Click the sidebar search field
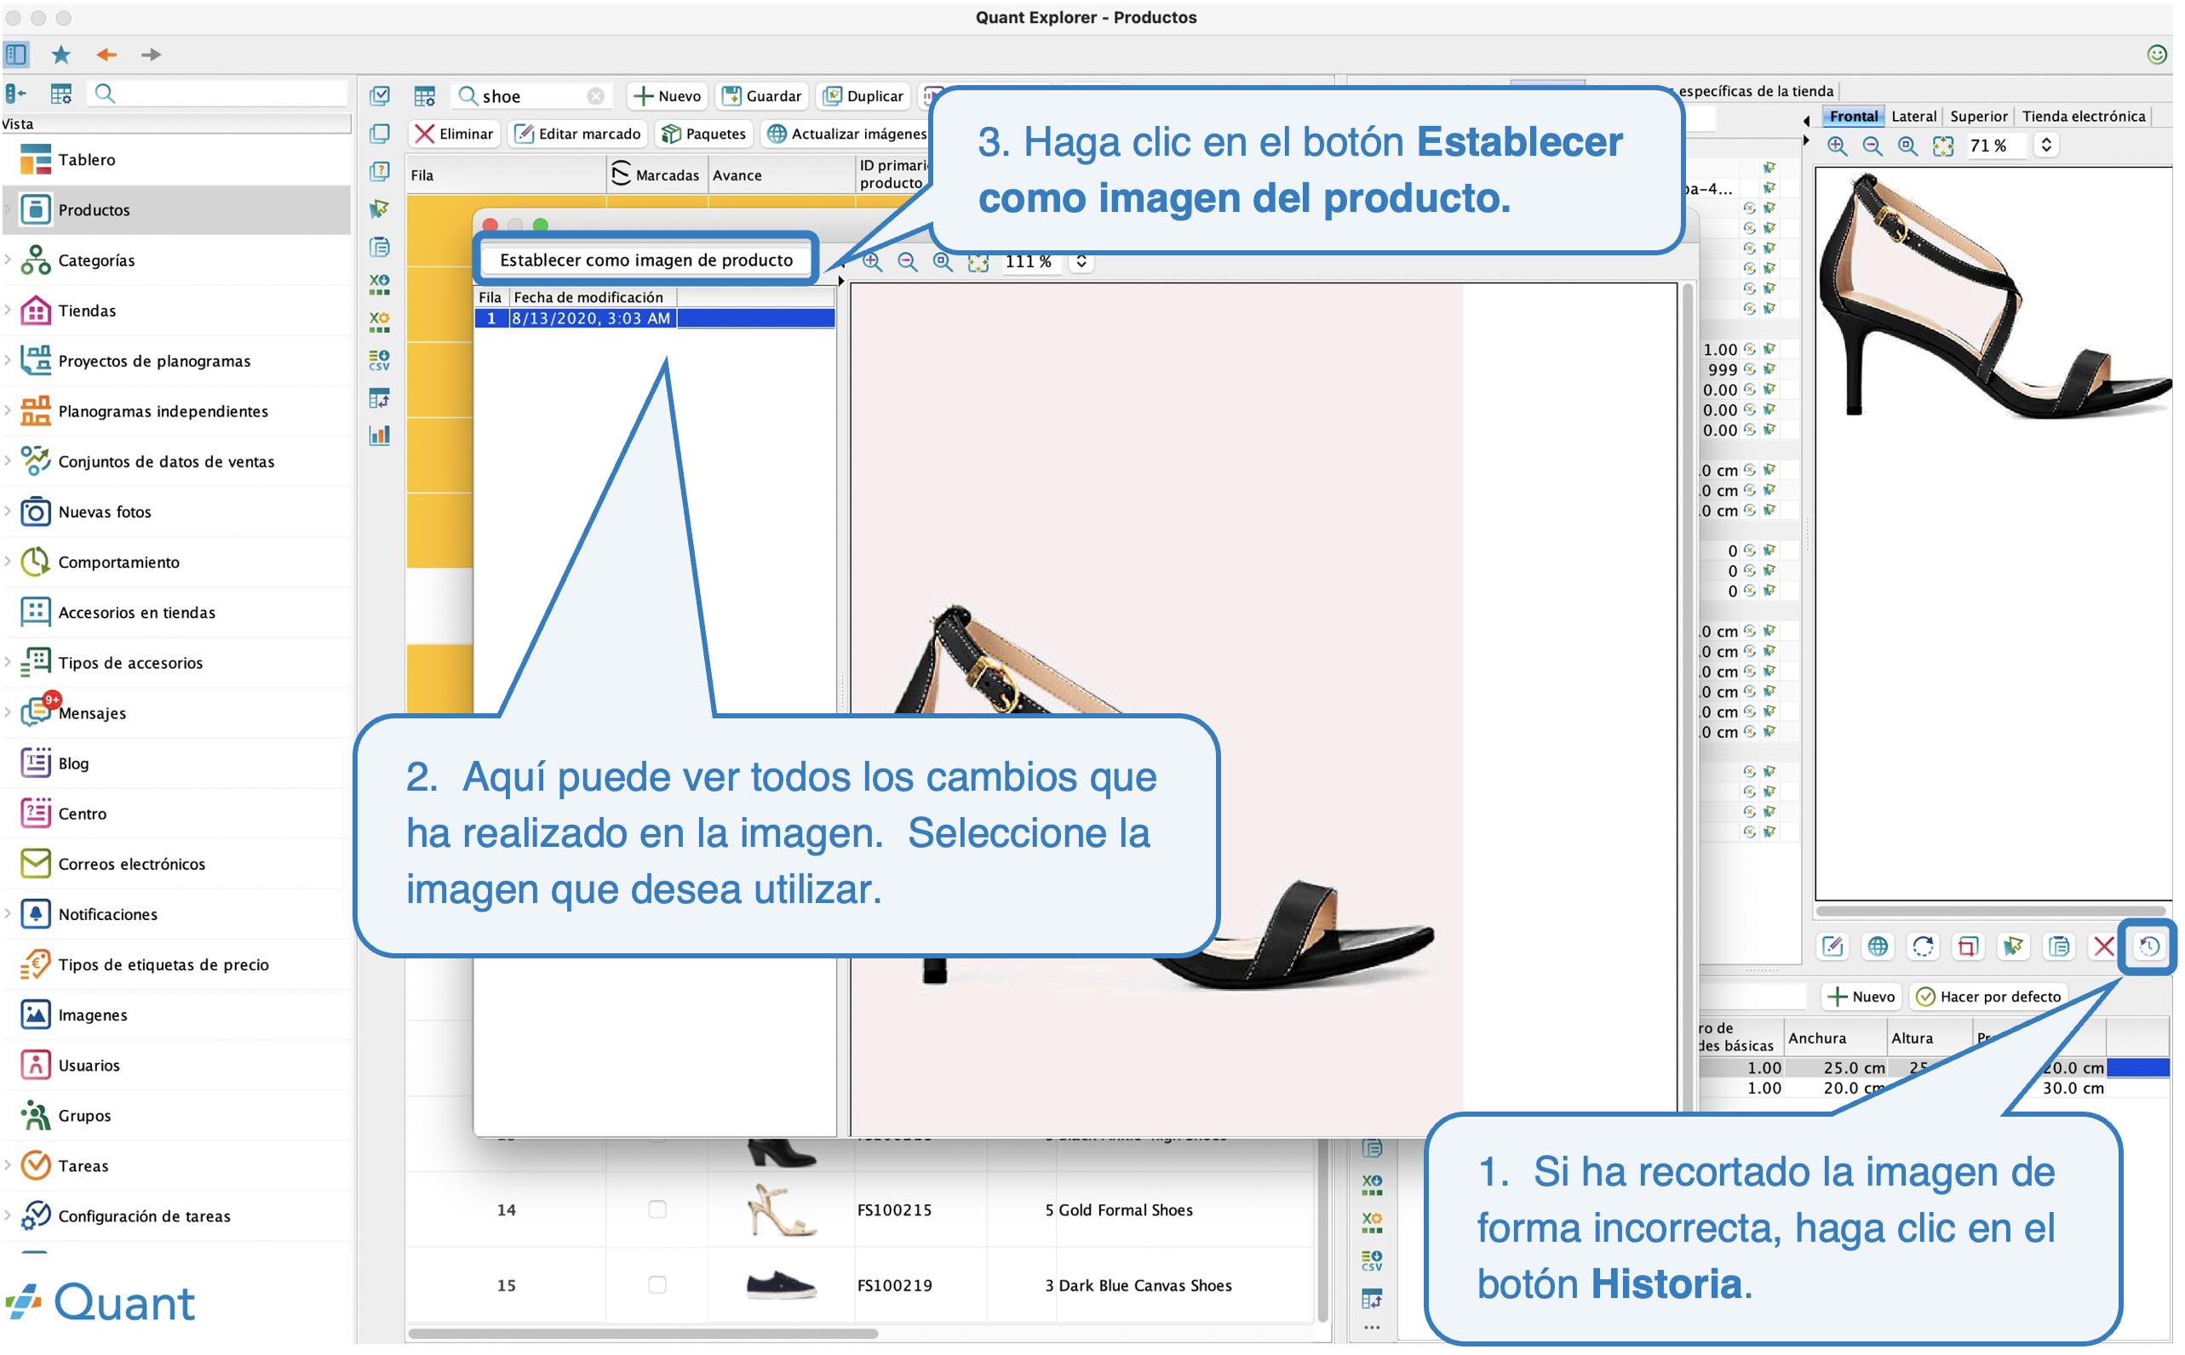The width and height of the screenshot is (2185, 1355). [218, 94]
